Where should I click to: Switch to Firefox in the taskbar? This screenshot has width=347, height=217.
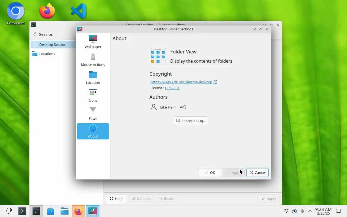point(79,211)
